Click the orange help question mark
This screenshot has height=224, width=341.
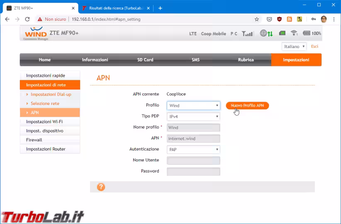101,187
